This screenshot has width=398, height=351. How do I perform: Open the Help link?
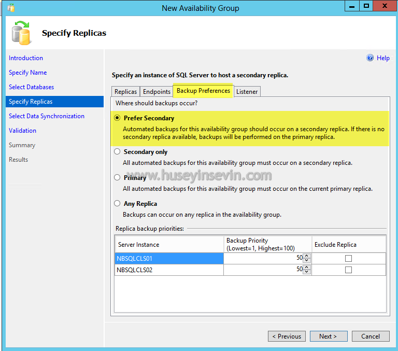click(383, 58)
